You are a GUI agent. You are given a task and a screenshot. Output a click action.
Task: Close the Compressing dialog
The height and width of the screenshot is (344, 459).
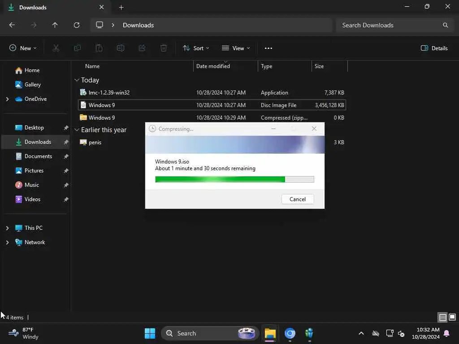pyautogui.click(x=314, y=129)
